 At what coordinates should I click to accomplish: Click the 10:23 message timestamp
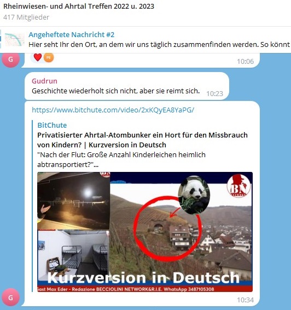tap(215, 93)
